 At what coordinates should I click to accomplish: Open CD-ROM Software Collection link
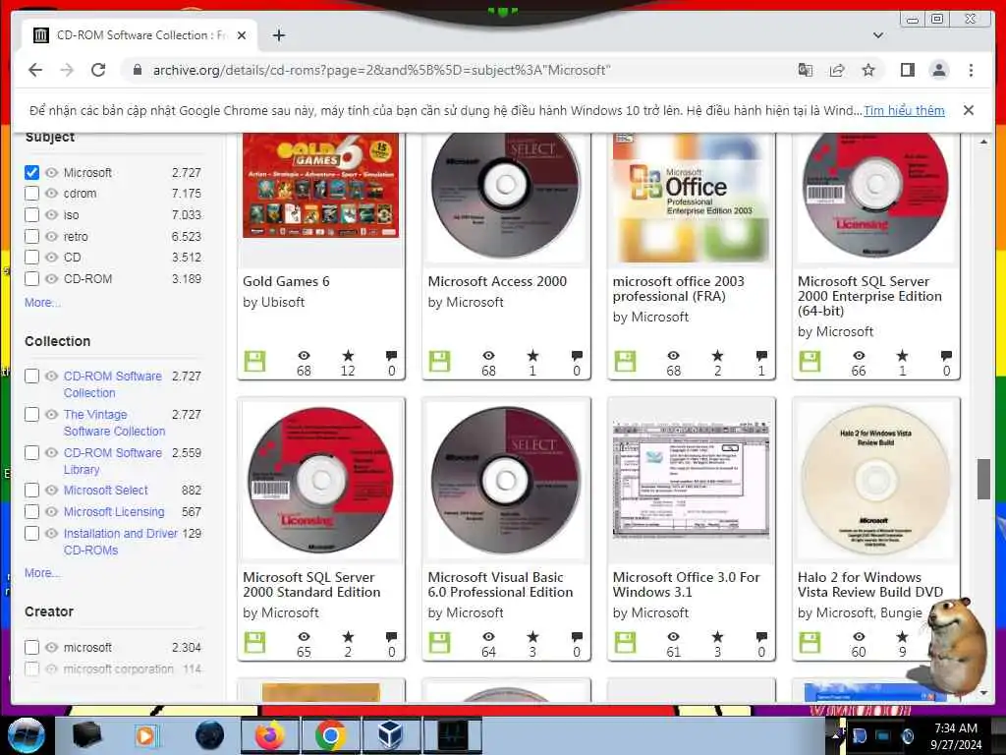point(112,384)
